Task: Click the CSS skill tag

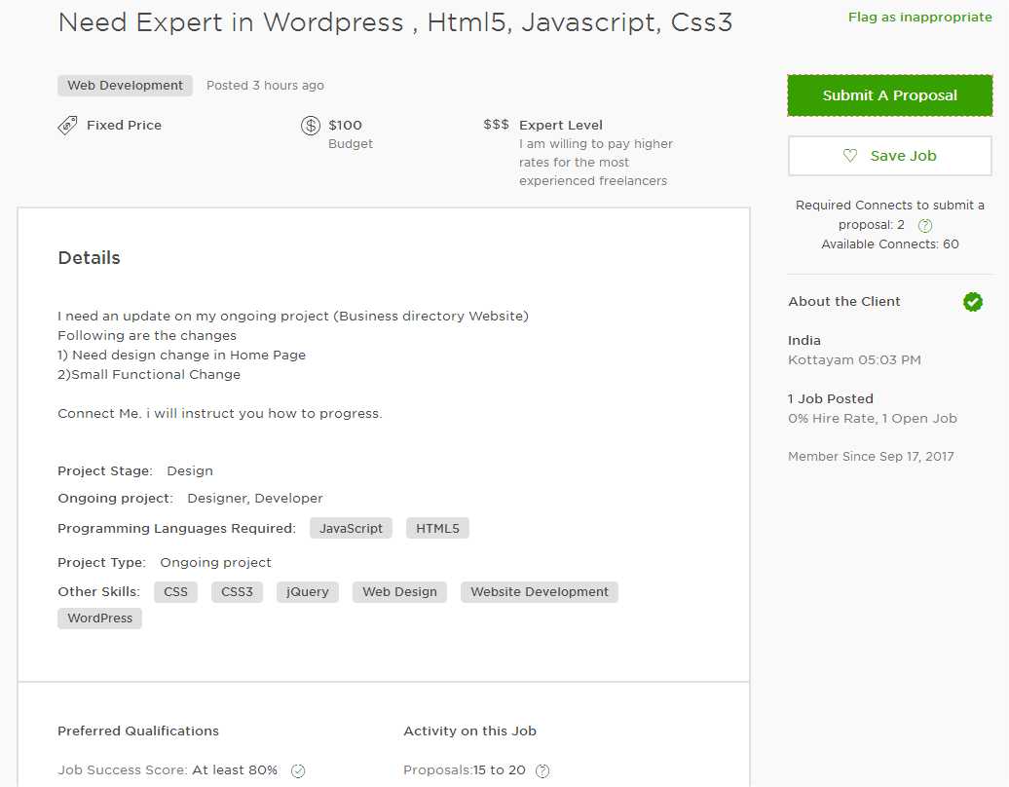Action: [x=175, y=591]
